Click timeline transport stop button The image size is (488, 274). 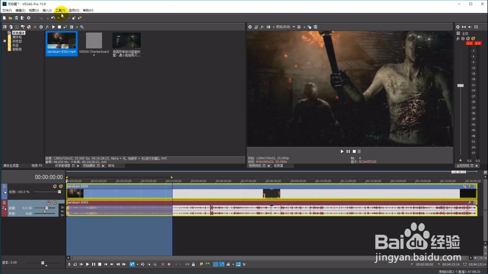pos(100,264)
